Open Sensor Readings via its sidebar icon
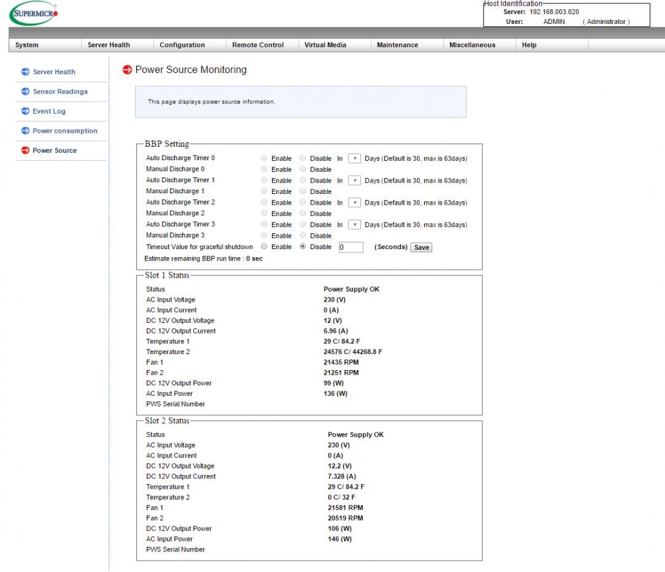The image size is (665, 572). (25, 91)
